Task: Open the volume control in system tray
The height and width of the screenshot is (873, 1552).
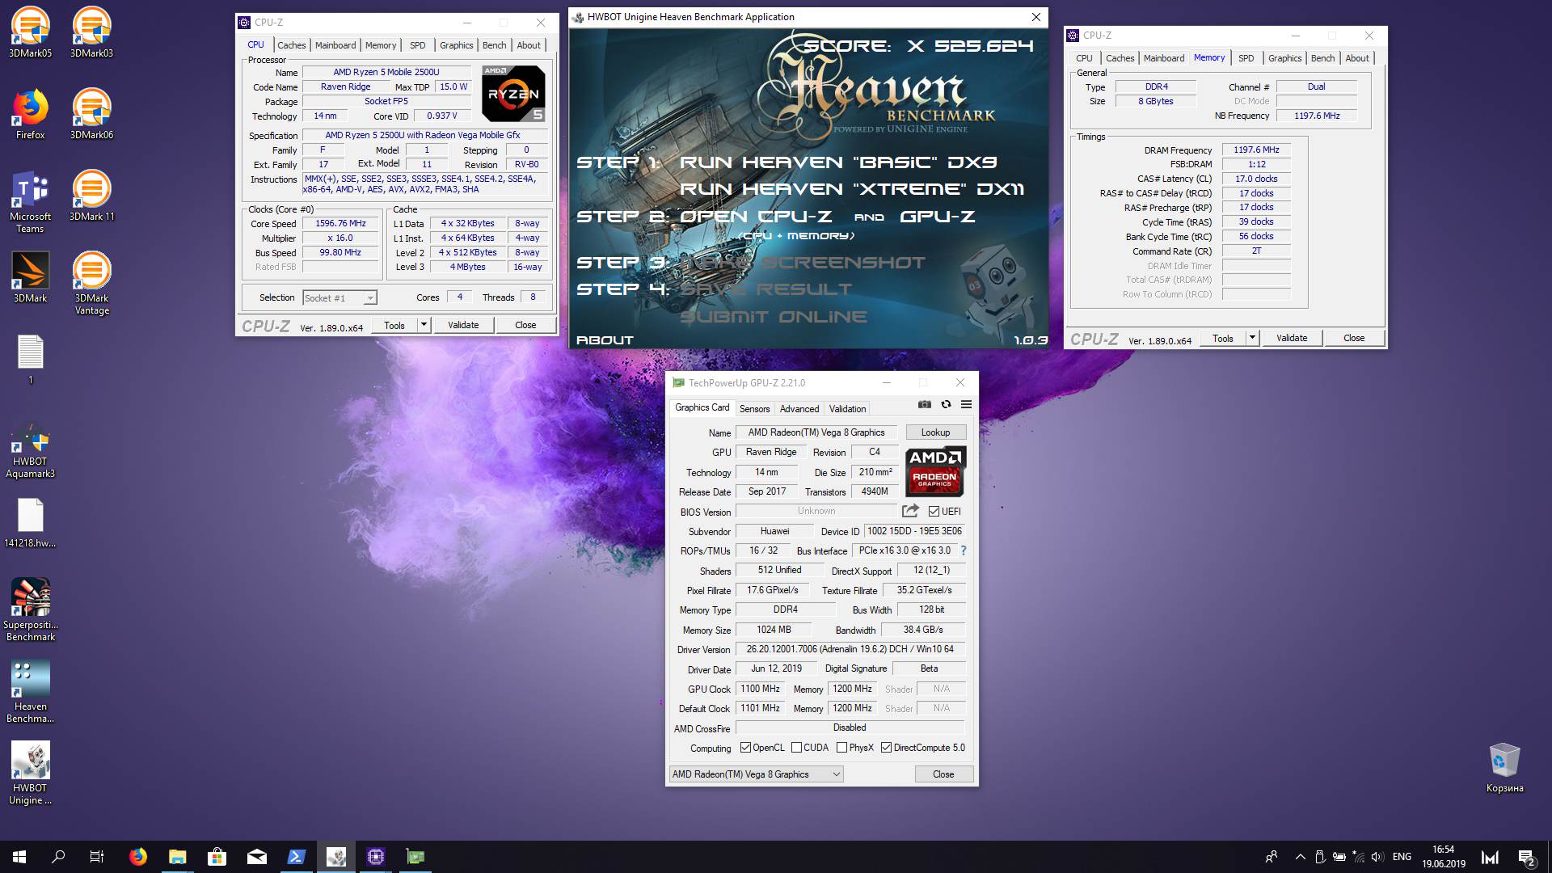Action: (1377, 857)
